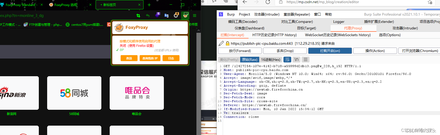Open the 窗口 menu in Burp
The image size is (440, 135).
pos(318,14)
